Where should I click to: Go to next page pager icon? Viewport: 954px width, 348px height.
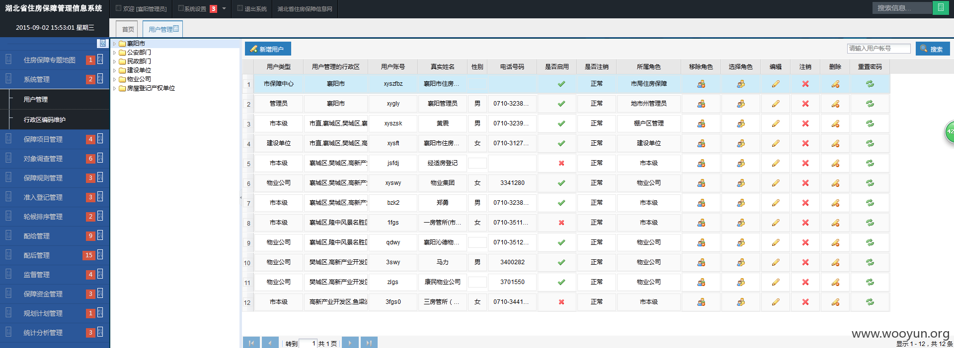[350, 343]
